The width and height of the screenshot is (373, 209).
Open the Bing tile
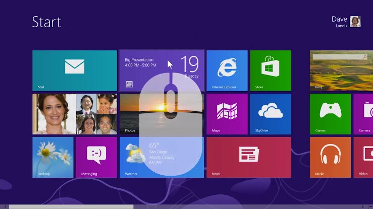341,71
